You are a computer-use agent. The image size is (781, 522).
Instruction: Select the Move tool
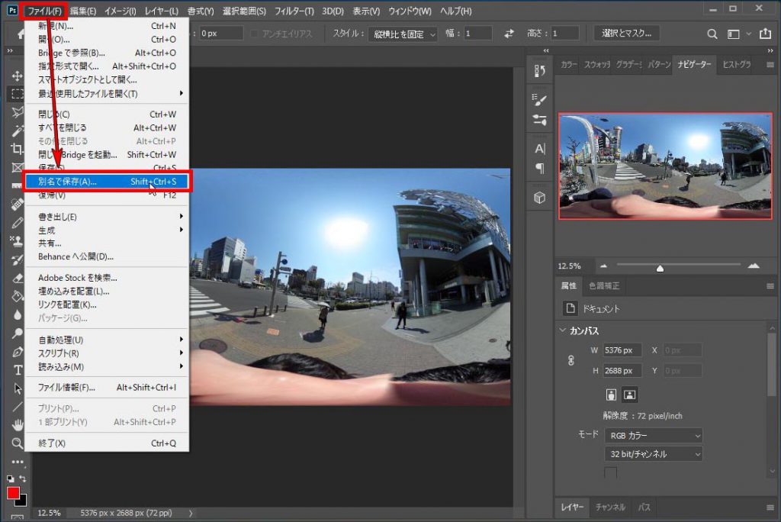17,76
